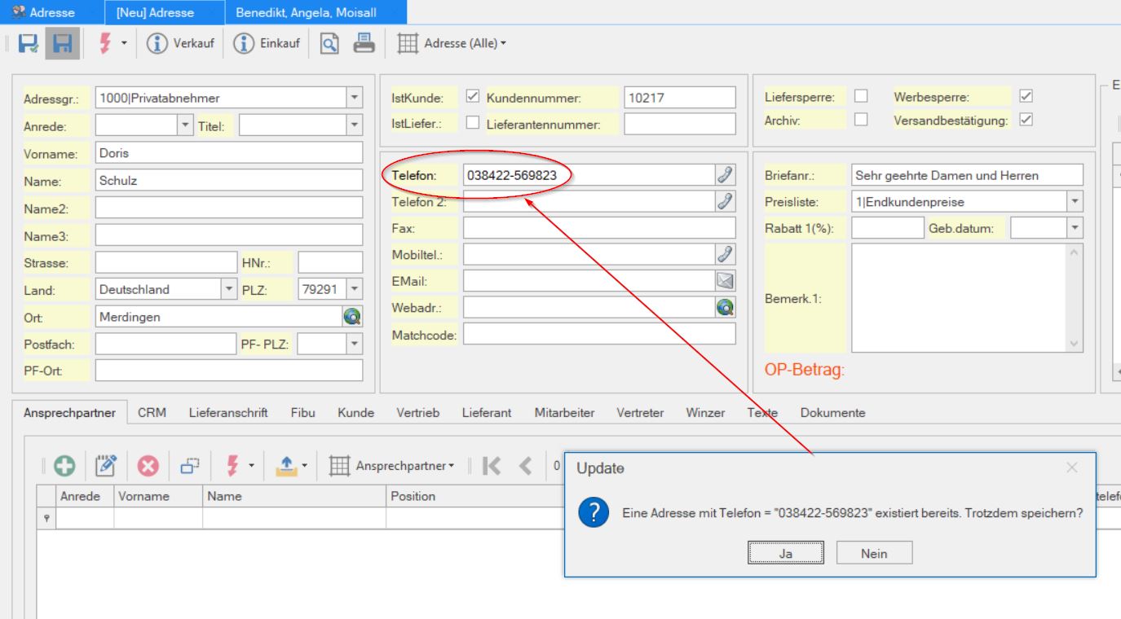Click into the Strasse input field

166,262
